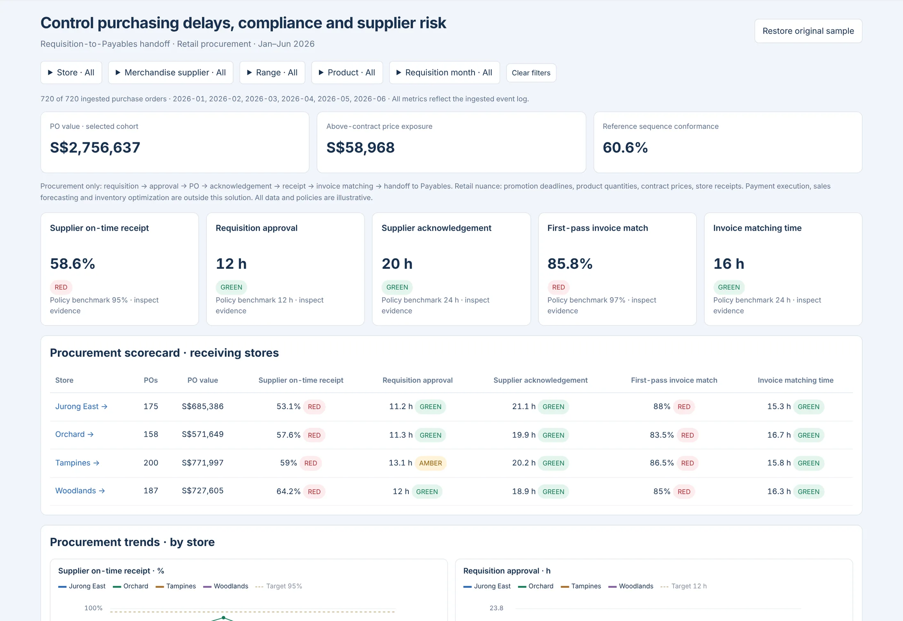Open the First-pass invoice match card
Viewport: 903px width, 621px height.
pos(617,269)
